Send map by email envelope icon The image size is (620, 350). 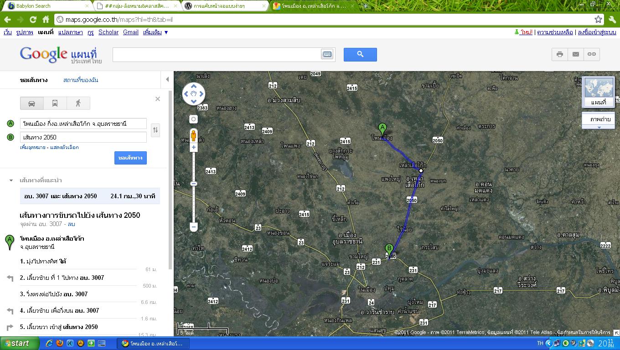(576, 54)
